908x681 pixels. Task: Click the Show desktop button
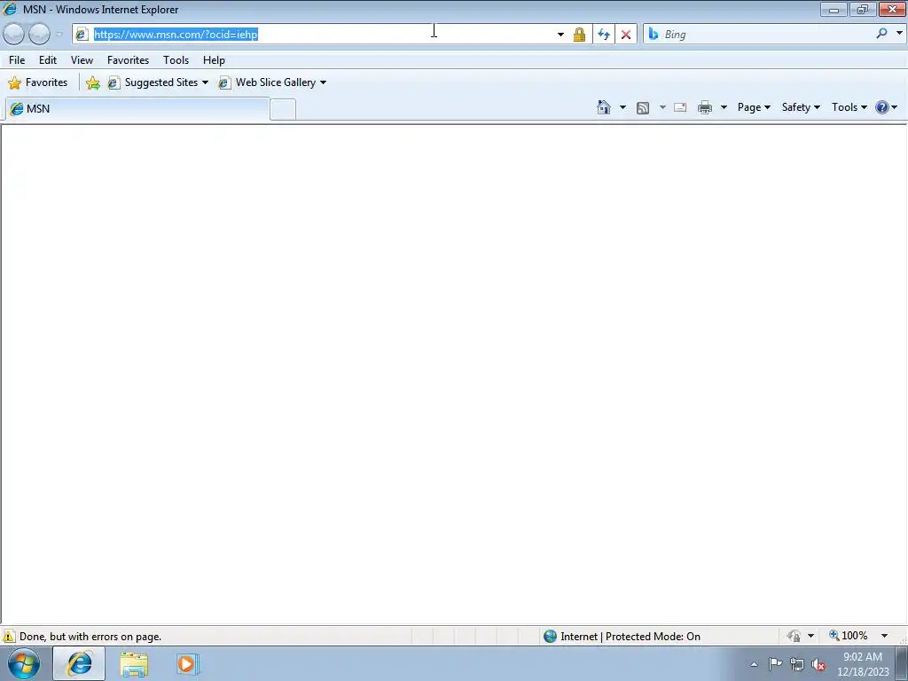point(902,663)
